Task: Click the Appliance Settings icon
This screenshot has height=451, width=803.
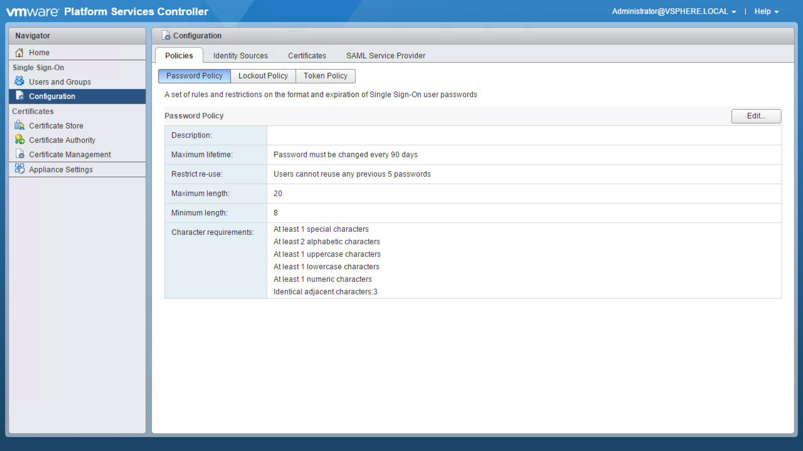Action: (19, 169)
